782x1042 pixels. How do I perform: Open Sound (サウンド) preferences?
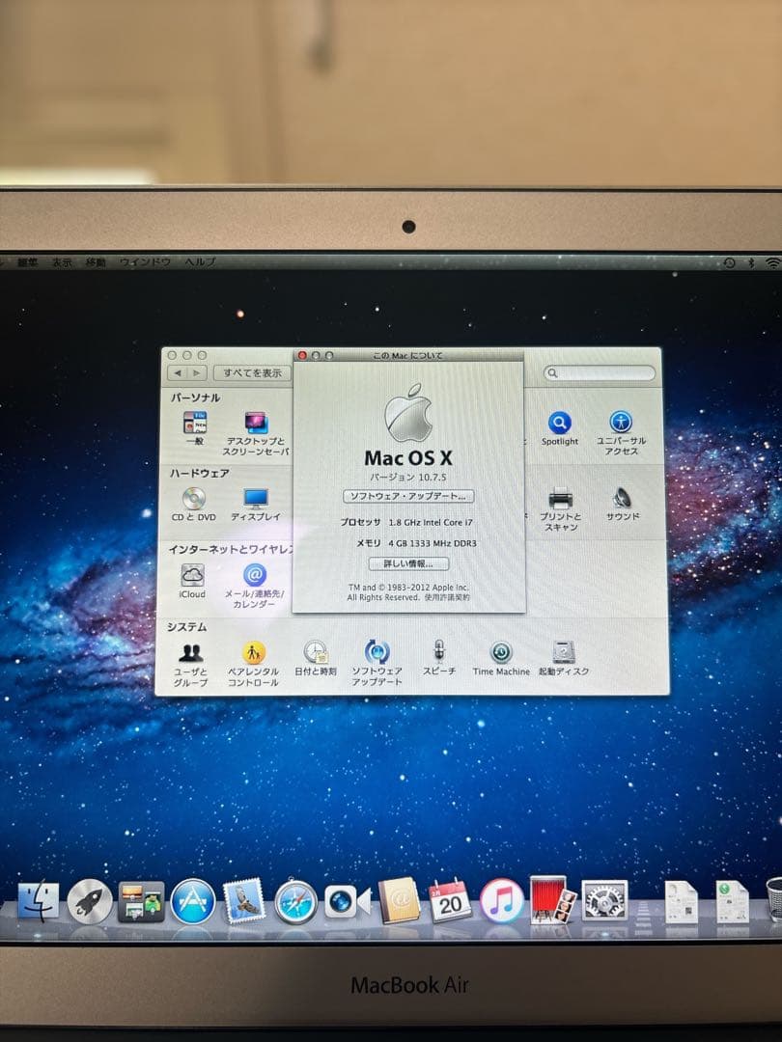[x=623, y=504]
